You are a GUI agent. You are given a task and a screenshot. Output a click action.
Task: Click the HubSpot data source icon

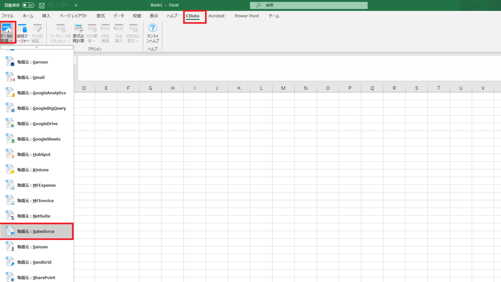tap(10, 155)
